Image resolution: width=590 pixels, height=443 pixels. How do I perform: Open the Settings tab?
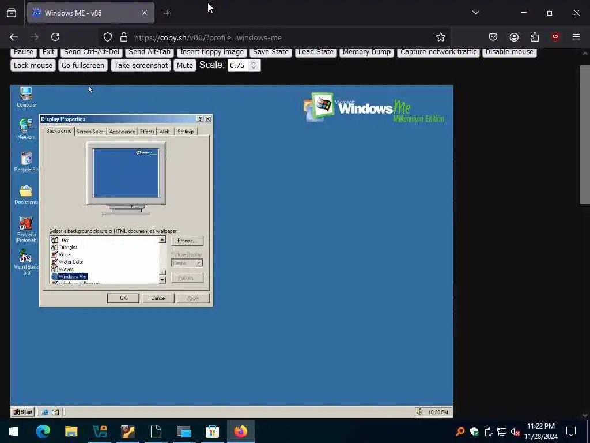[x=186, y=132]
